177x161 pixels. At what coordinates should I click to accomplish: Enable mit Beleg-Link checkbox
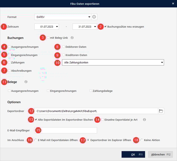click(48, 38)
